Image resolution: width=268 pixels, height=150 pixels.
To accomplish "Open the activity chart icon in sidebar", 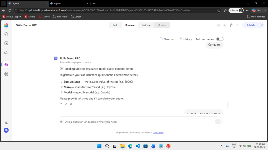I will [x=6, y=43].
